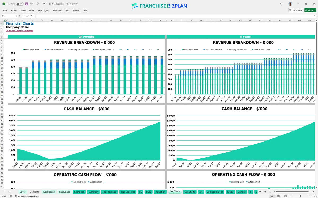Image resolution: width=318 pixels, height=198 pixels.
Task: Open the Cover sheet tab
Action: (23, 192)
